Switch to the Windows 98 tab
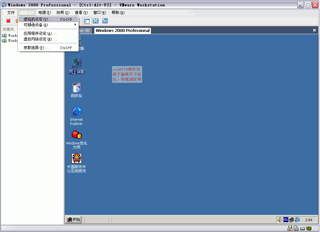The image size is (320, 232). click(85, 31)
